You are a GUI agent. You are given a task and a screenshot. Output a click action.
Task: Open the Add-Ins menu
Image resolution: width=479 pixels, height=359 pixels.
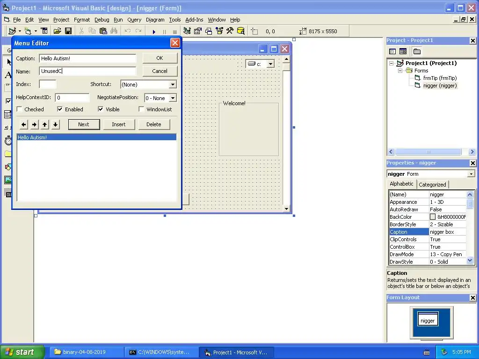(194, 20)
